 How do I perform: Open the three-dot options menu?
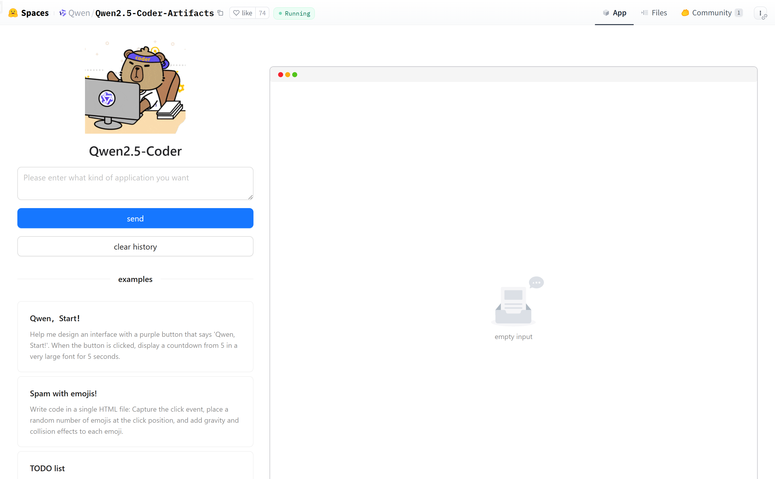(760, 13)
